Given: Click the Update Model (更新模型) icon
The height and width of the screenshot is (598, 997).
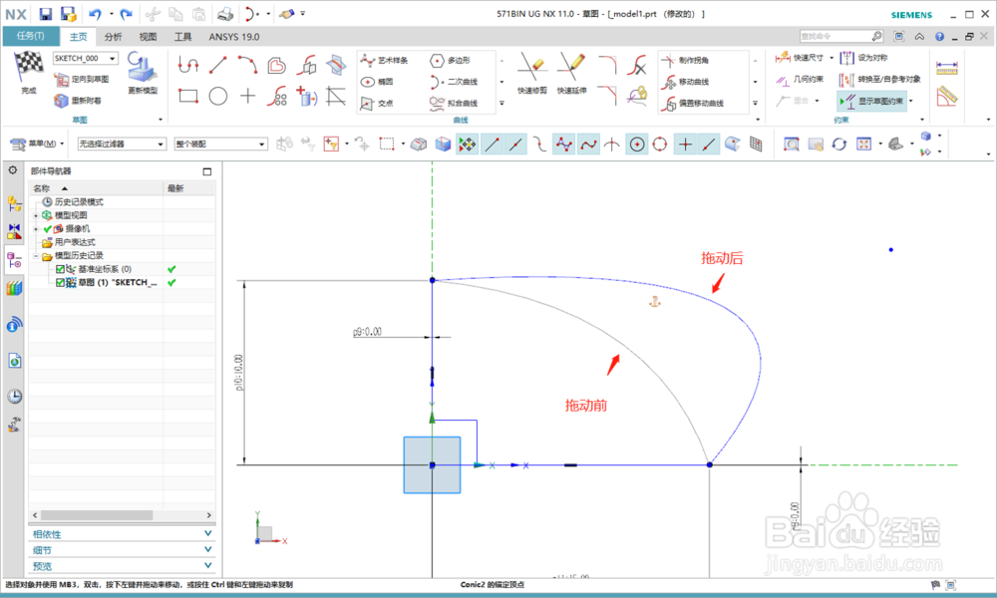Looking at the screenshot, I should tap(143, 73).
